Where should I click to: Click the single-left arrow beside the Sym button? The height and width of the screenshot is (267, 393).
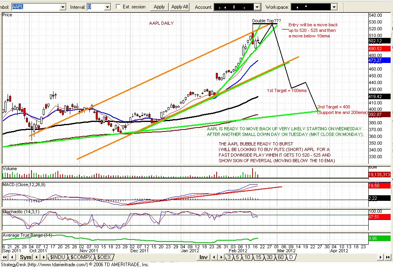12,257
